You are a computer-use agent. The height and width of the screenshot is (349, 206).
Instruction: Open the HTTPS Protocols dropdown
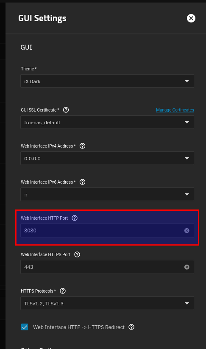[x=107, y=303]
